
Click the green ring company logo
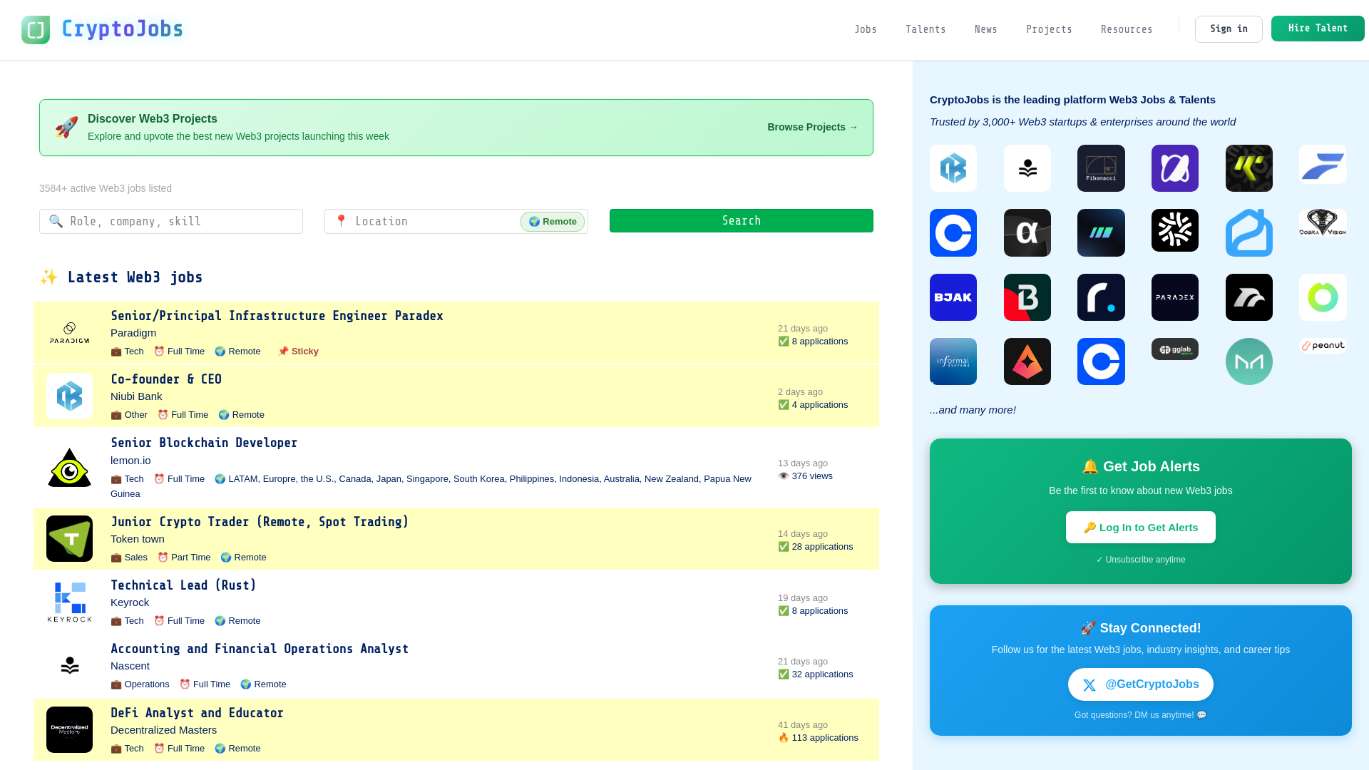[x=1323, y=297]
